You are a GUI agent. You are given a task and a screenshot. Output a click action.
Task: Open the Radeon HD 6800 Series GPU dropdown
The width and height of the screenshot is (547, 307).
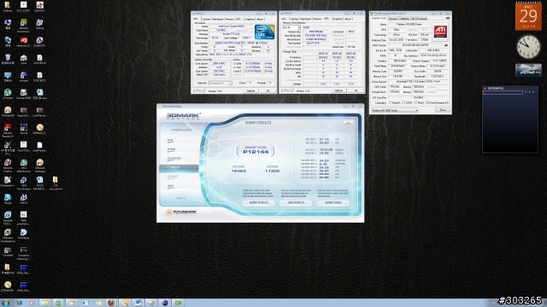point(395,110)
